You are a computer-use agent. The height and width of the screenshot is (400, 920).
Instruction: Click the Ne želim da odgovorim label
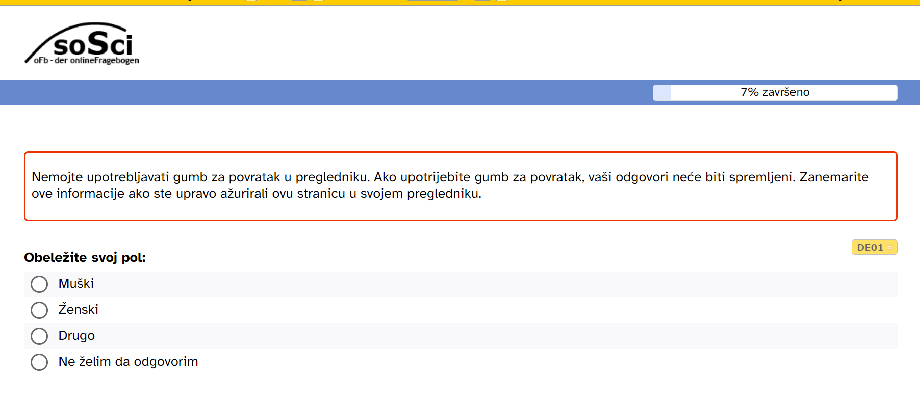pyautogui.click(x=128, y=362)
